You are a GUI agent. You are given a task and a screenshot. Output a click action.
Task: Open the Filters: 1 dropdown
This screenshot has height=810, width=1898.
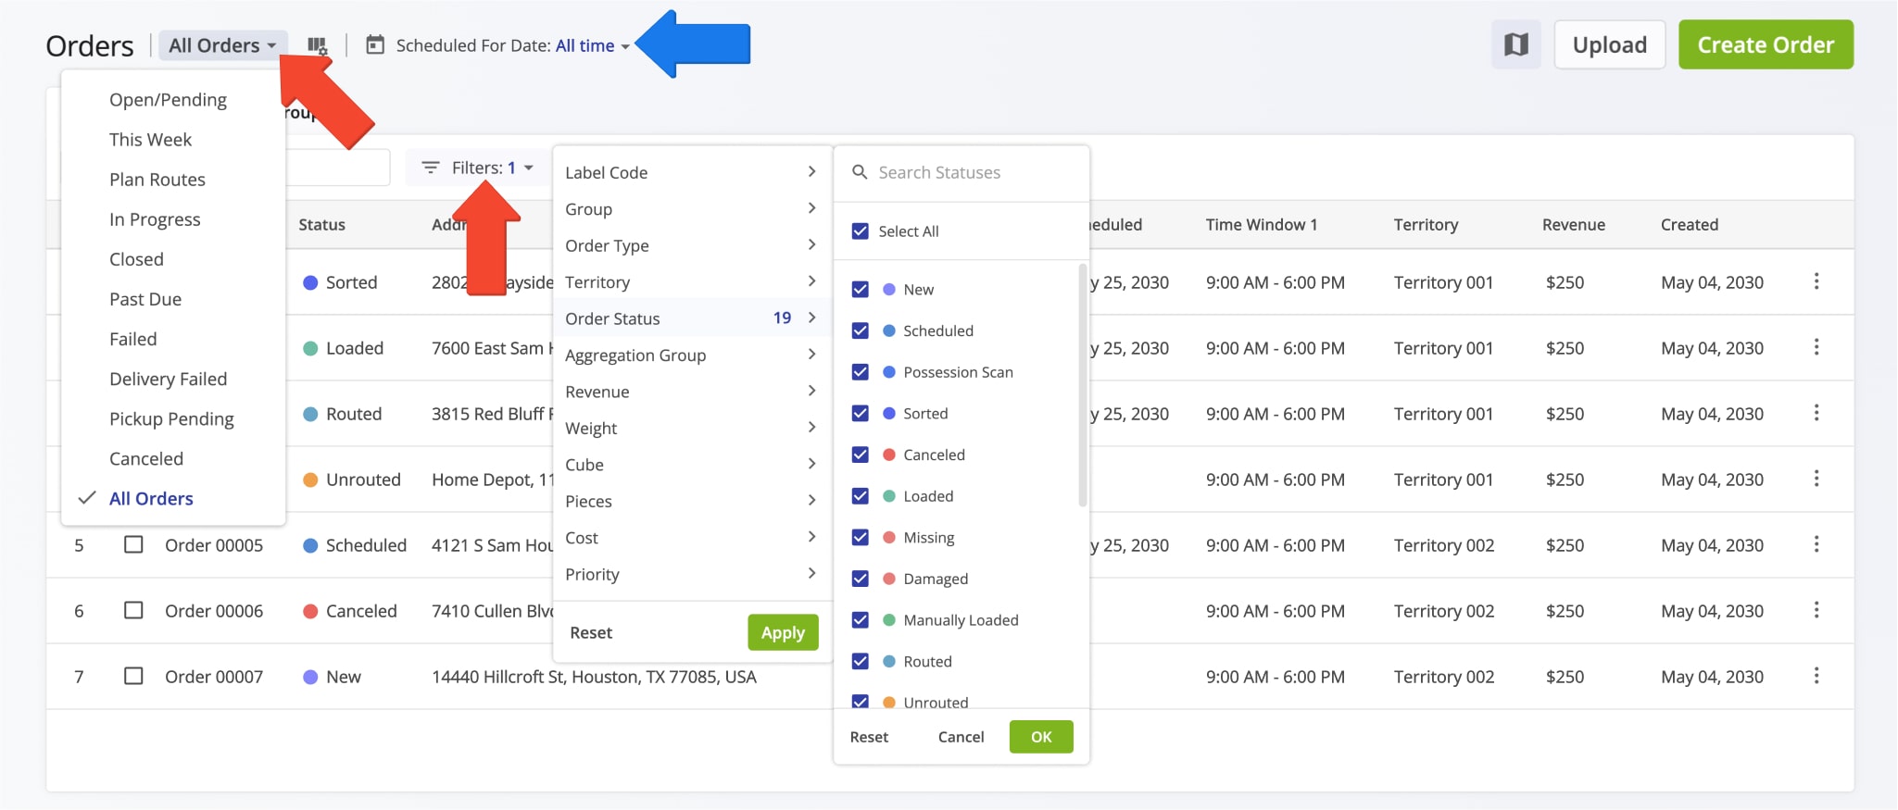pos(478,168)
